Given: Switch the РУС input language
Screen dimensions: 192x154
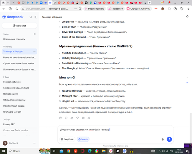Looking at the screenshot, I should (171, 151).
